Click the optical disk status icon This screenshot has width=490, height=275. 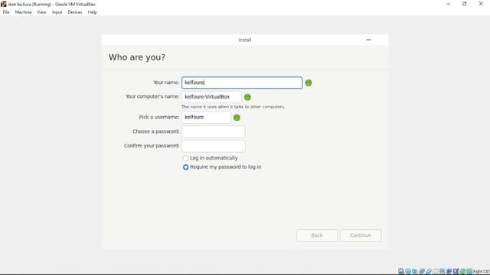click(408, 271)
